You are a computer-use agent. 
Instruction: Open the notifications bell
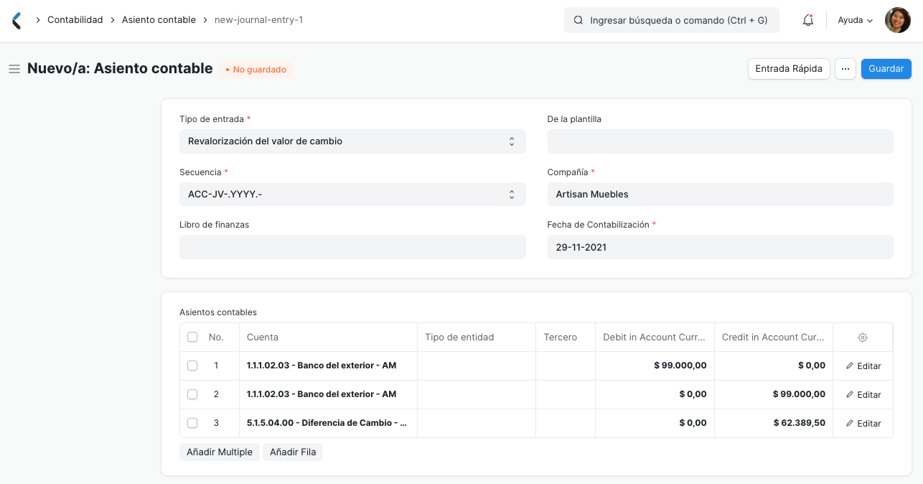click(808, 20)
